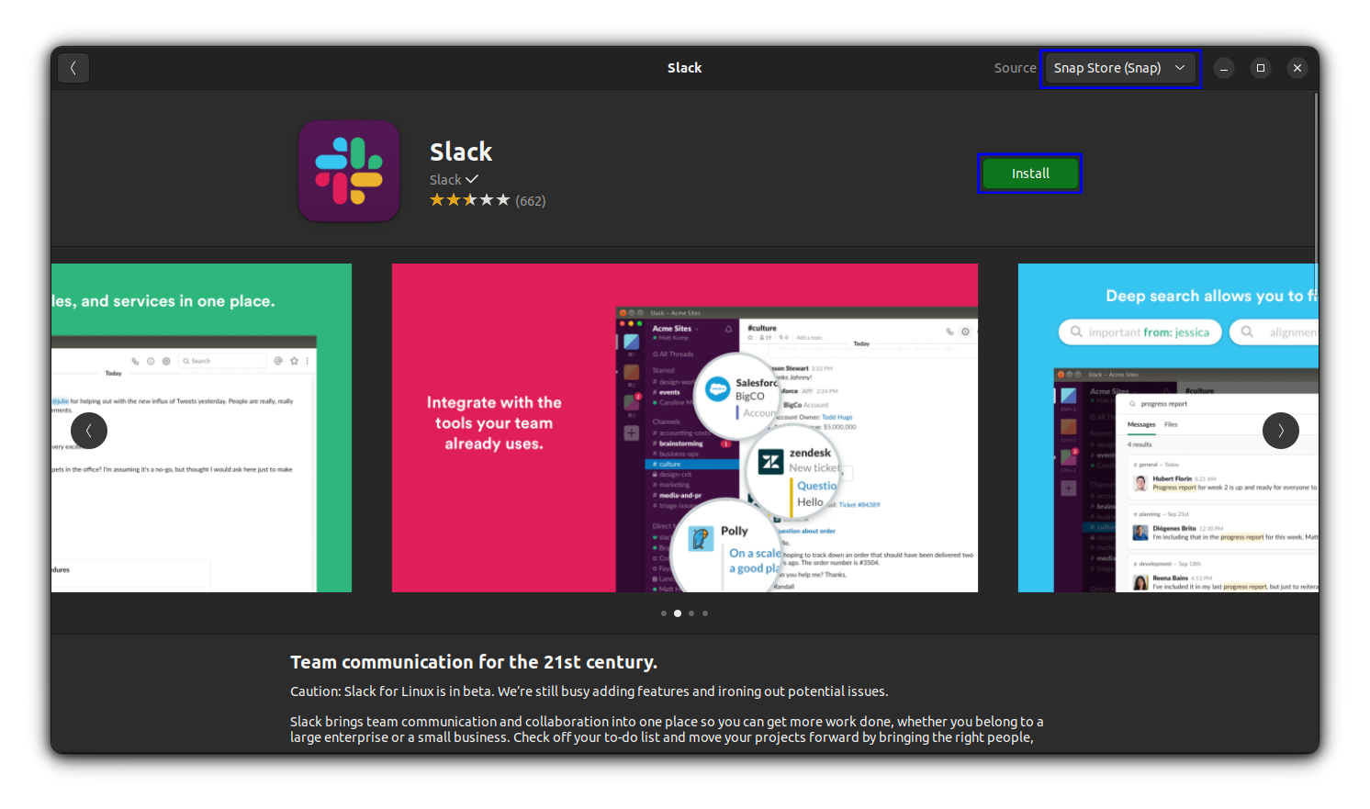The image size is (1370, 809).
Task: Click the 'Slack brings team communication' description paragraph
Action: coord(667,729)
